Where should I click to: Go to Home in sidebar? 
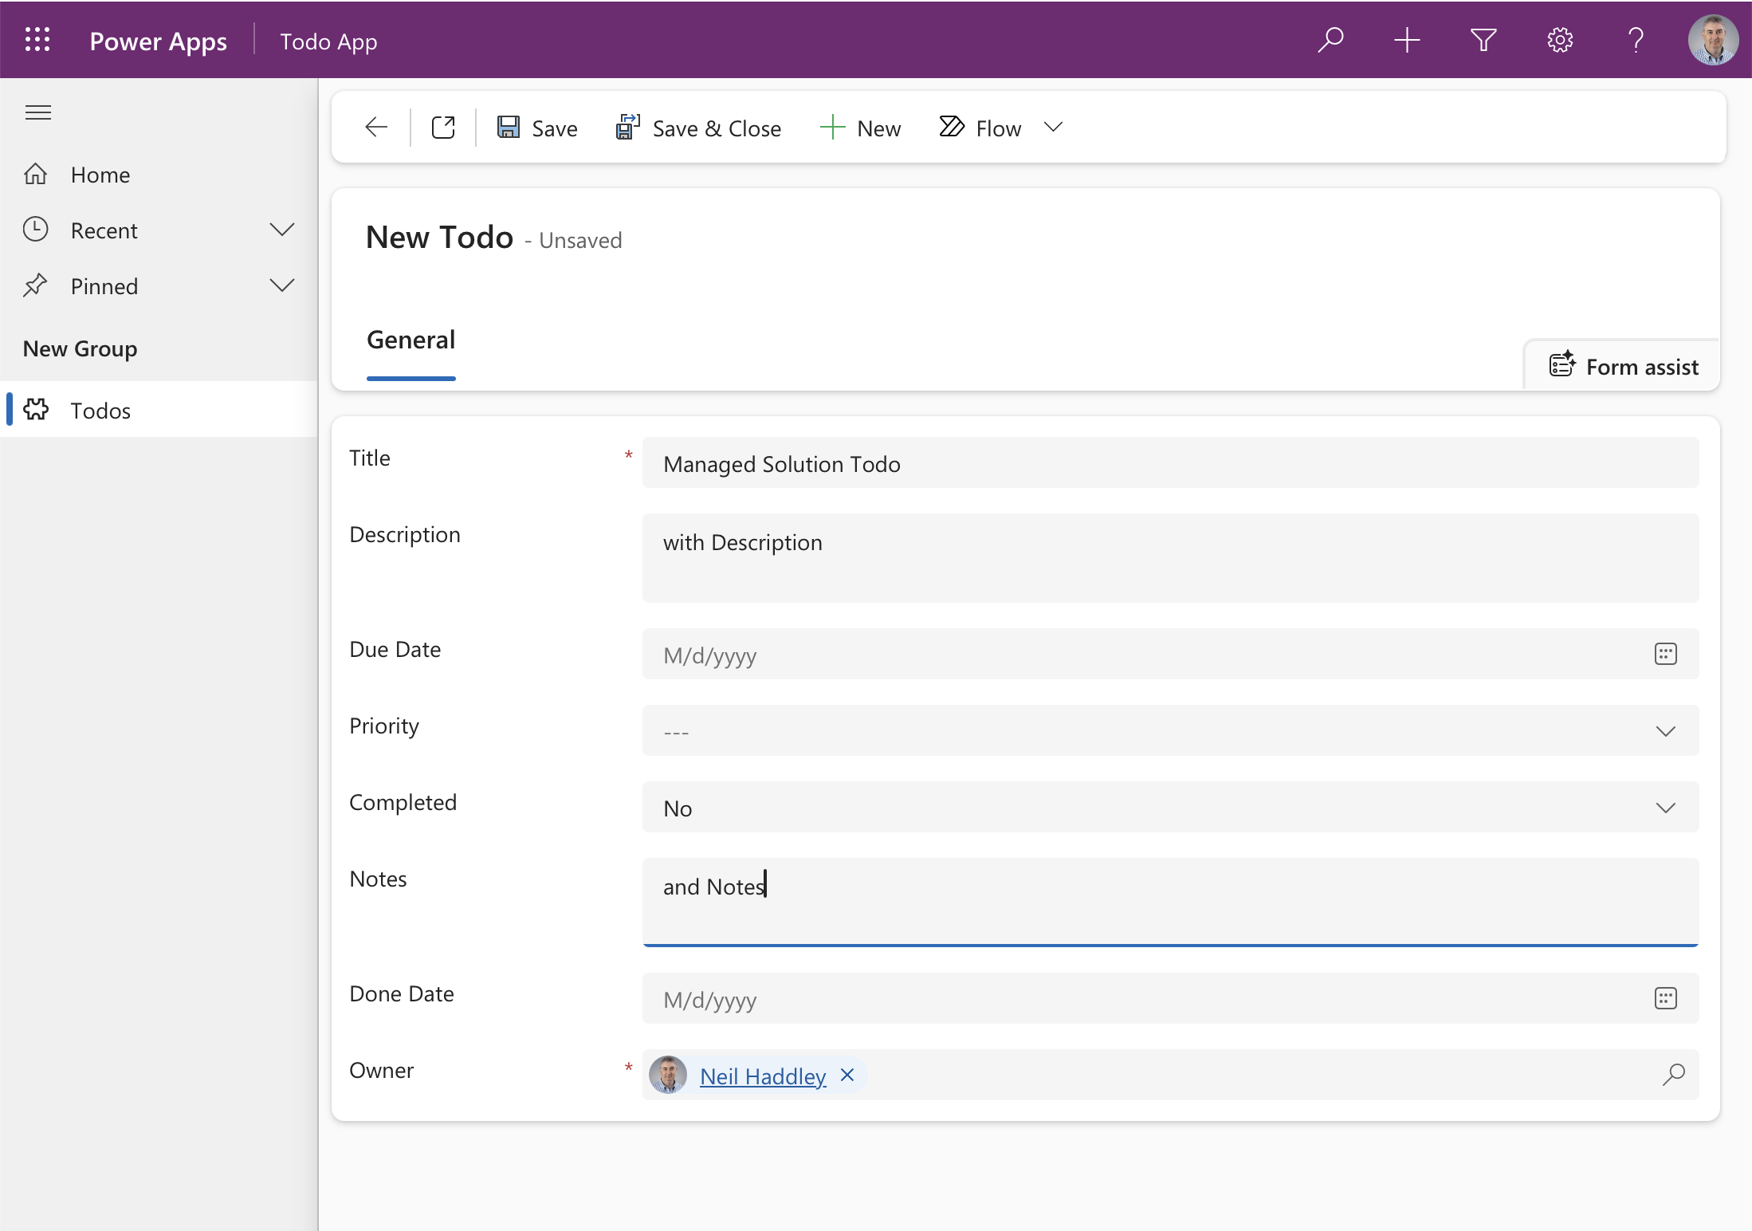pos(159,175)
